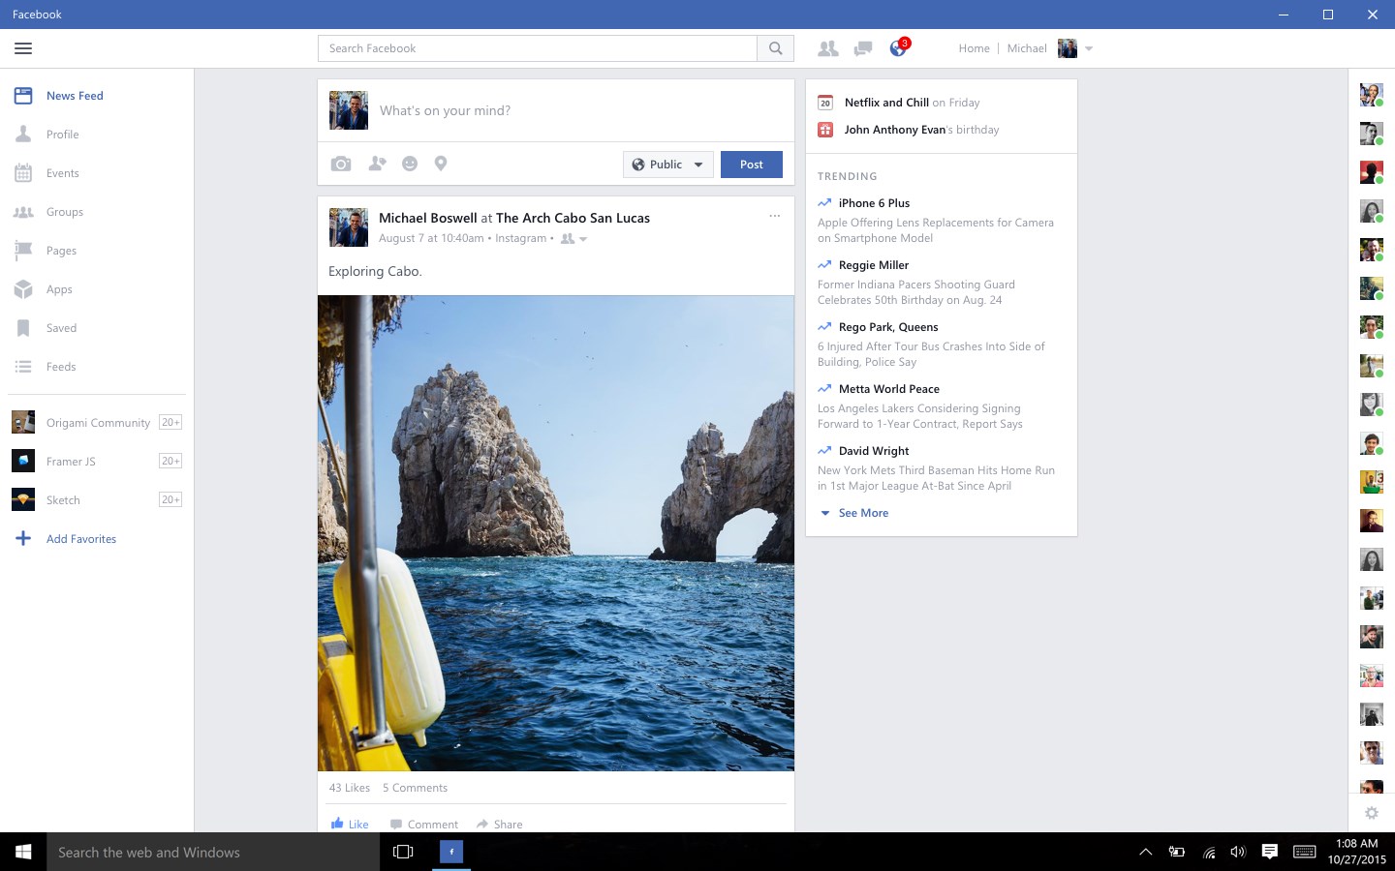1395x871 pixels.
Task: Open Rego Park, Queens trending topic
Action: click(888, 327)
